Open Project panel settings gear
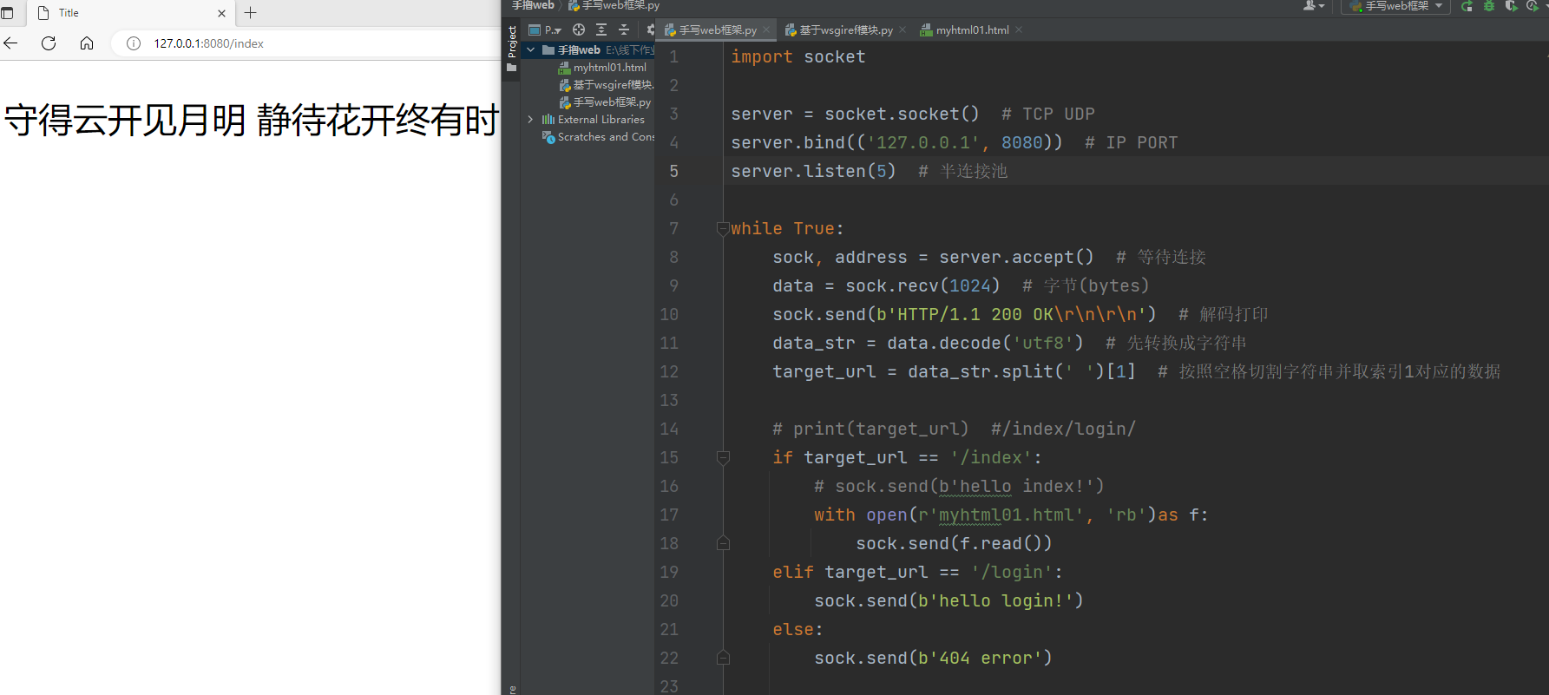Screen dimensions: 1549x695 (x=650, y=30)
